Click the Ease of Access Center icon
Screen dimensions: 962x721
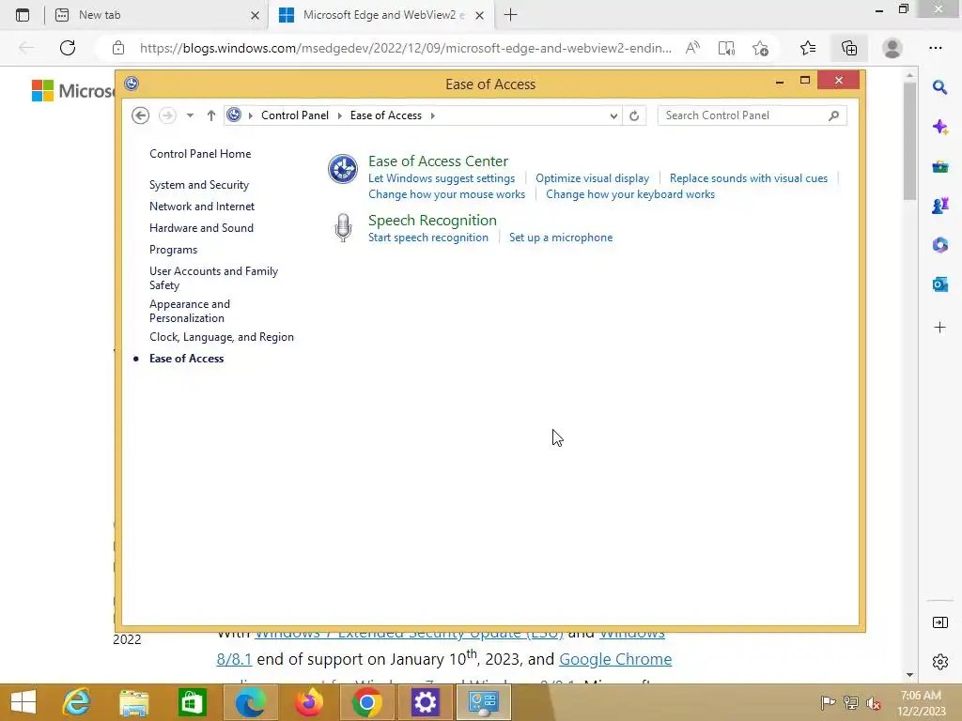(x=342, y=169)
